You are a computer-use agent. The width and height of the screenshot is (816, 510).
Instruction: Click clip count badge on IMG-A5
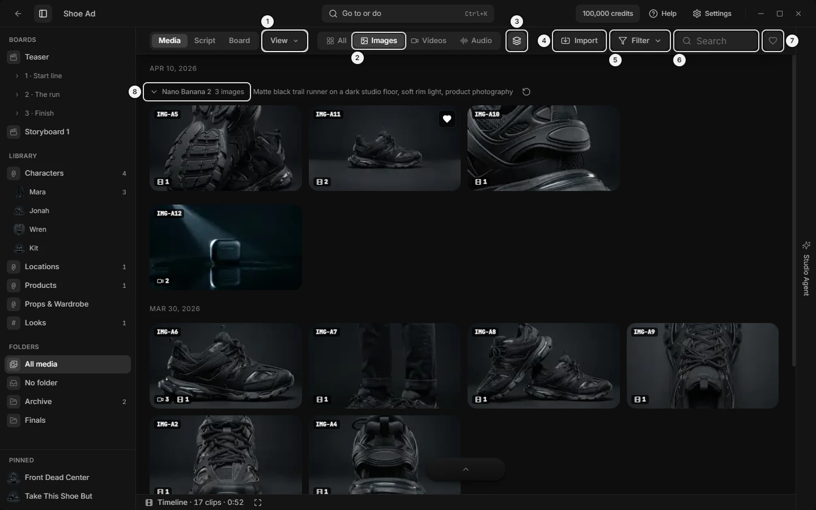(163, 182)
